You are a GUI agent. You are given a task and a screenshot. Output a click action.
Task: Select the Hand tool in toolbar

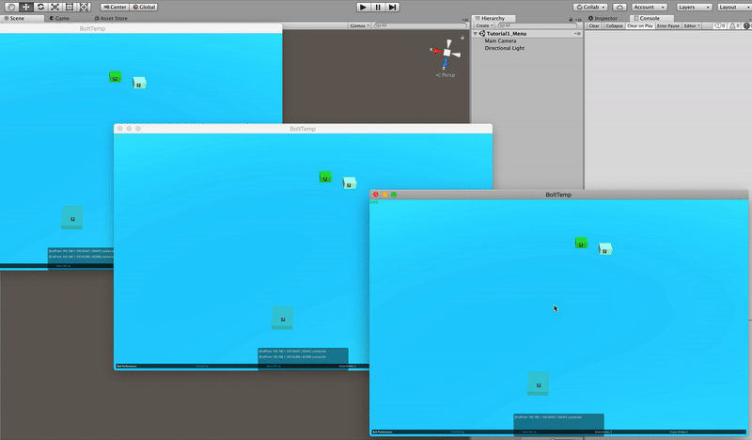pyautogui.click(x=10, y=7)
